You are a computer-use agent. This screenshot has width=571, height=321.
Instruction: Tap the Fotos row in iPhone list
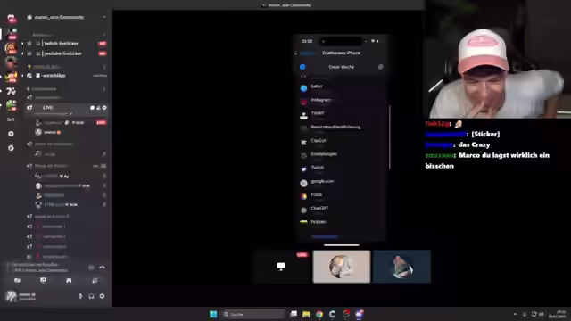[x=341, y=196]
